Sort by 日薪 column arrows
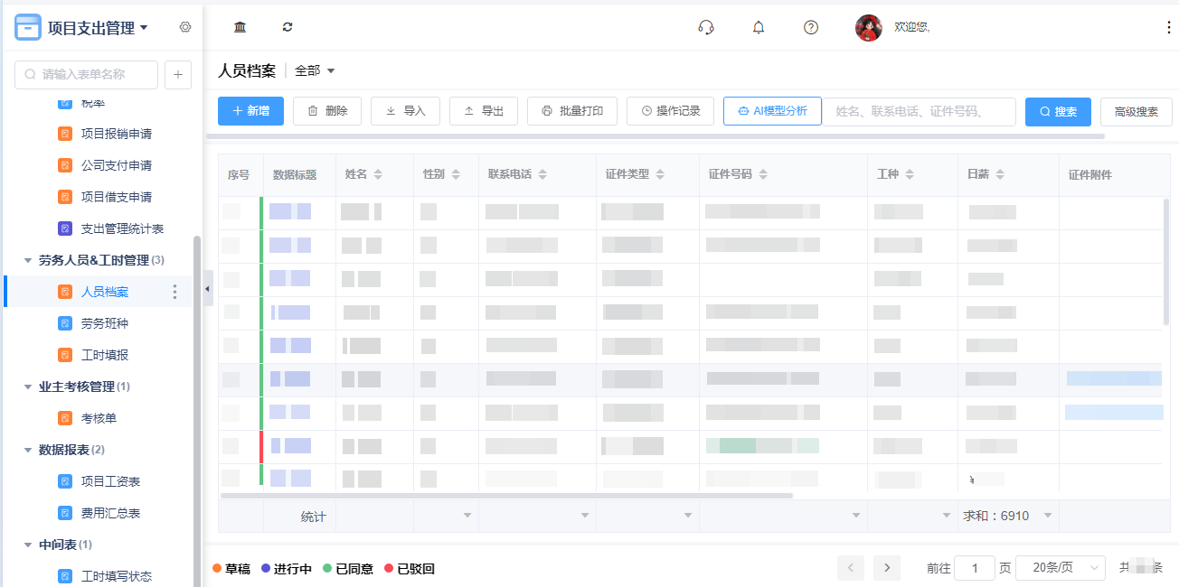Image resolution: width=1179 pixels, height=587 pixels. click(x=1000, y=174)
